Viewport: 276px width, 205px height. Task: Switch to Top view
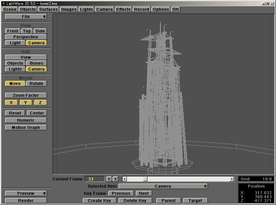[x=27, y=31]
